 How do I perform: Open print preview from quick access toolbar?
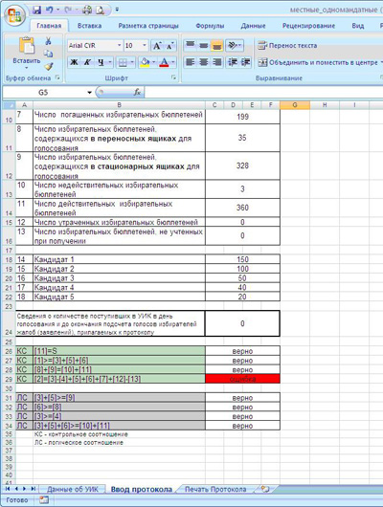coord(100,10)
